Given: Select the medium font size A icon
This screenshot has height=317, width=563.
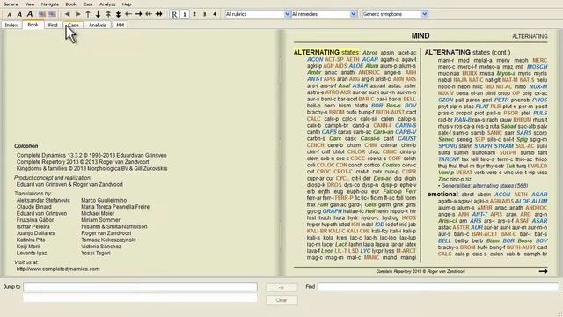Looking at the screenshot, I should point(19,14).
